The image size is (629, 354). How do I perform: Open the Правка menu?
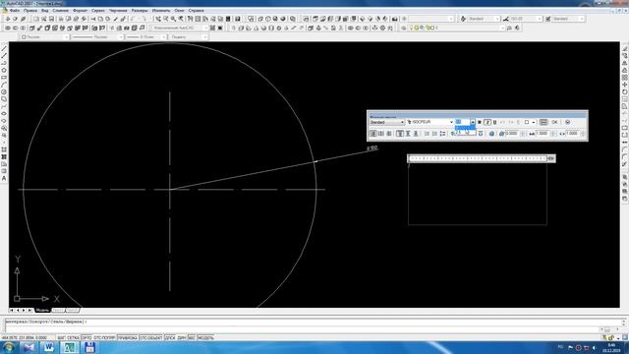[30, 11]
